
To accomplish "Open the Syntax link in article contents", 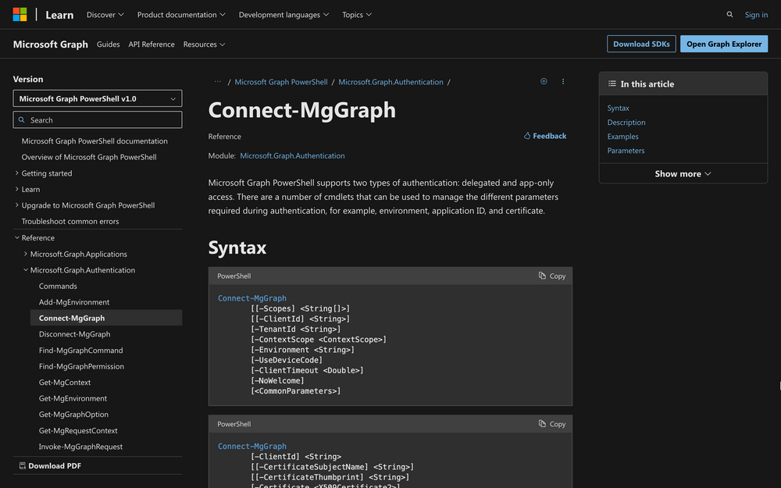I will pyautogui.click(x=618, y=108).
